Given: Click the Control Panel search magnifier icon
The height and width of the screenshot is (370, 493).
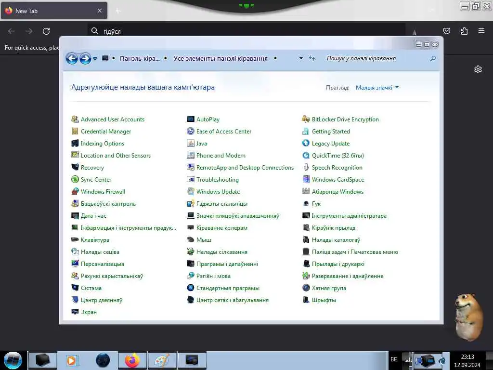Looking at the screenshot, I should pos(433,58).
